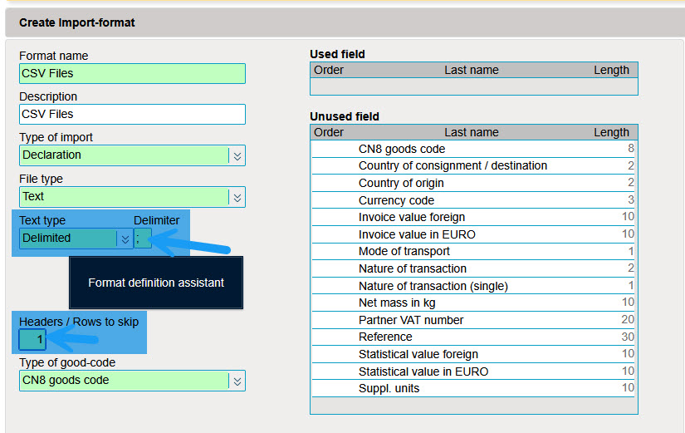Select the Reference row
685x433 pixels.
473,337
